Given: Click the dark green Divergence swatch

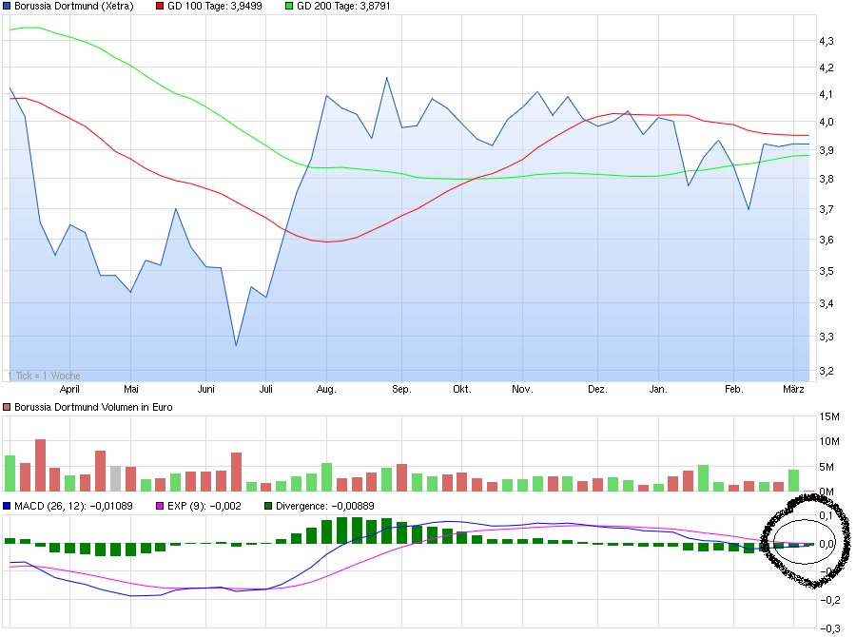Looking at the screenshot, I should pyautogui.click(x=268, y=506).
